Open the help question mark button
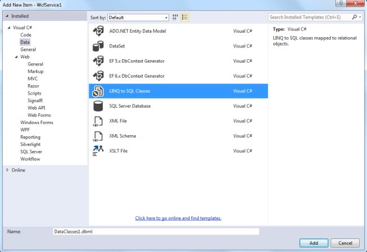 [x=341, y=3]
